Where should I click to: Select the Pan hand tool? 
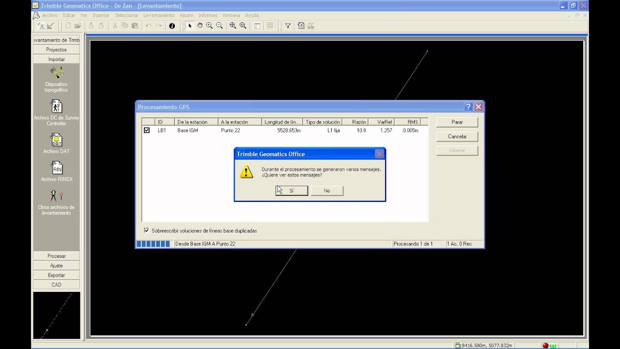(200, 26)
